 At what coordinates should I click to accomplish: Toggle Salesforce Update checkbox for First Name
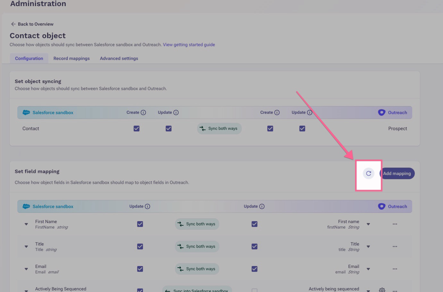140,224
